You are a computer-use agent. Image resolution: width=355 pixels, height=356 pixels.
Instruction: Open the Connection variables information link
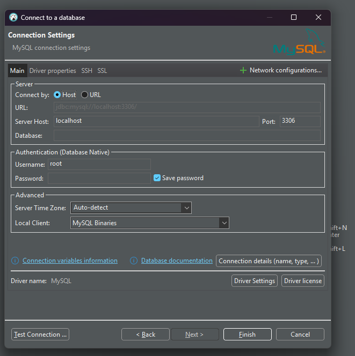pos(70,261)
